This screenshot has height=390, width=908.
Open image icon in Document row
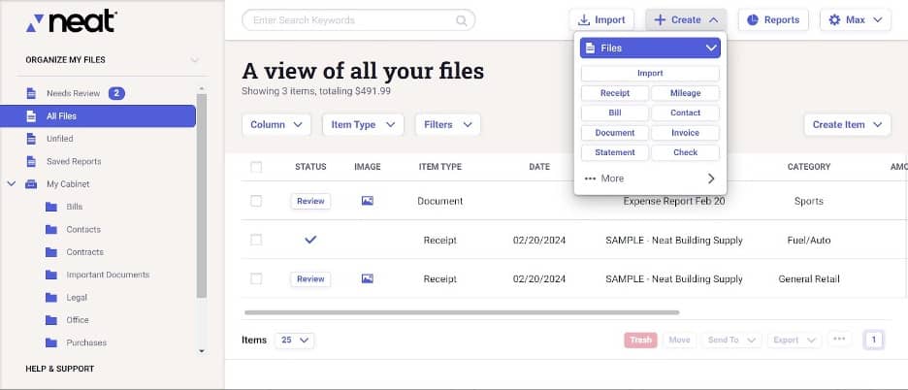pyautogui.click(x=367, y=201)
